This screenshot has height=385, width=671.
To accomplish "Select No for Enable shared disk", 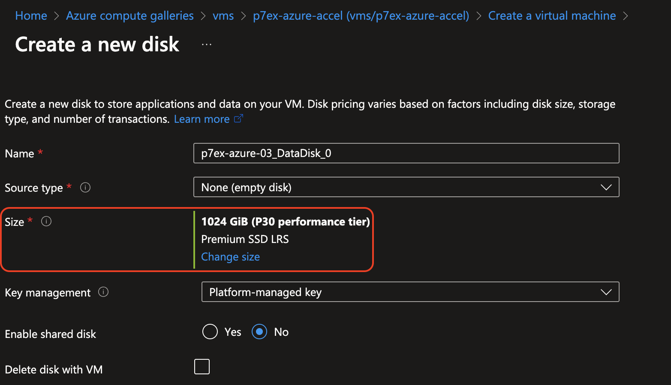I will tap(259, 332).
